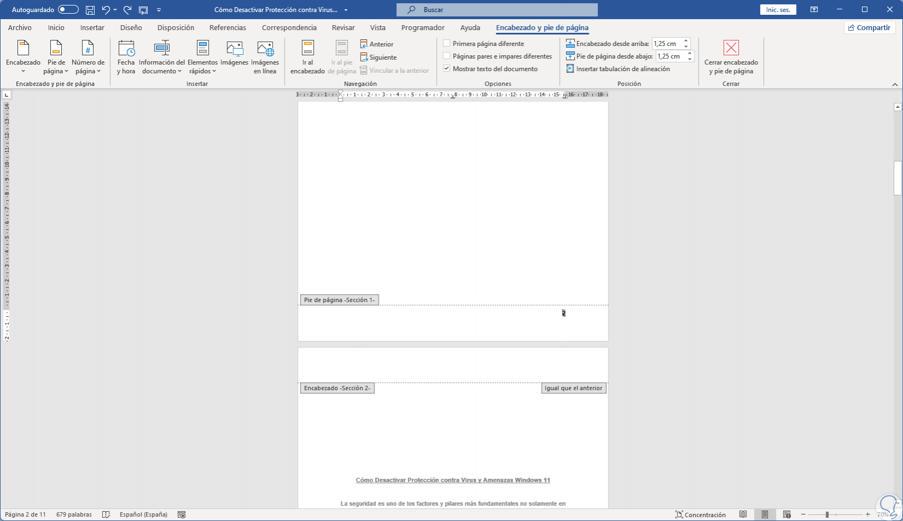The image size is (903, 521).
Task: Open ribbon display options icon
Action: [814, 10]
